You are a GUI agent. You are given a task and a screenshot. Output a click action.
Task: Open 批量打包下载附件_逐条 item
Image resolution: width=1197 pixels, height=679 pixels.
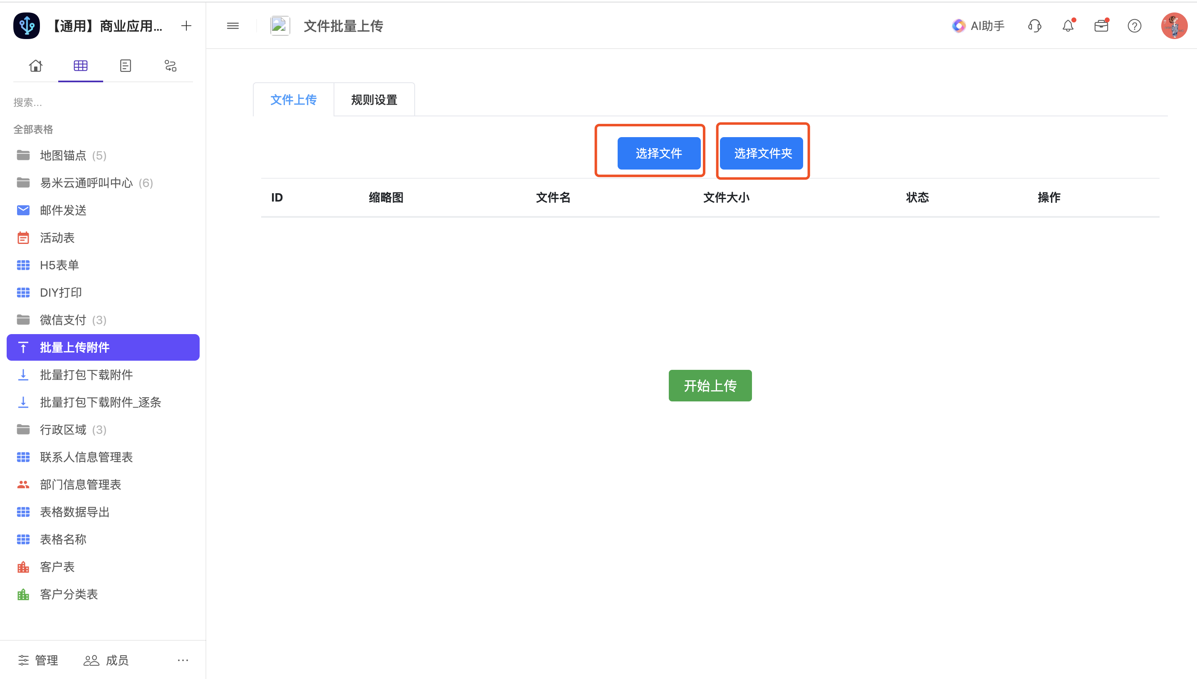tap(103, 402)
